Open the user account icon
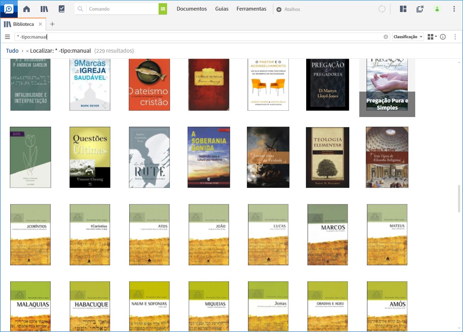463x332 pixels. click(x=437, y=9)
